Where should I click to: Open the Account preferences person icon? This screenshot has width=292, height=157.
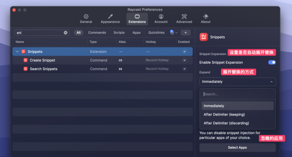[x=161, y=16]
